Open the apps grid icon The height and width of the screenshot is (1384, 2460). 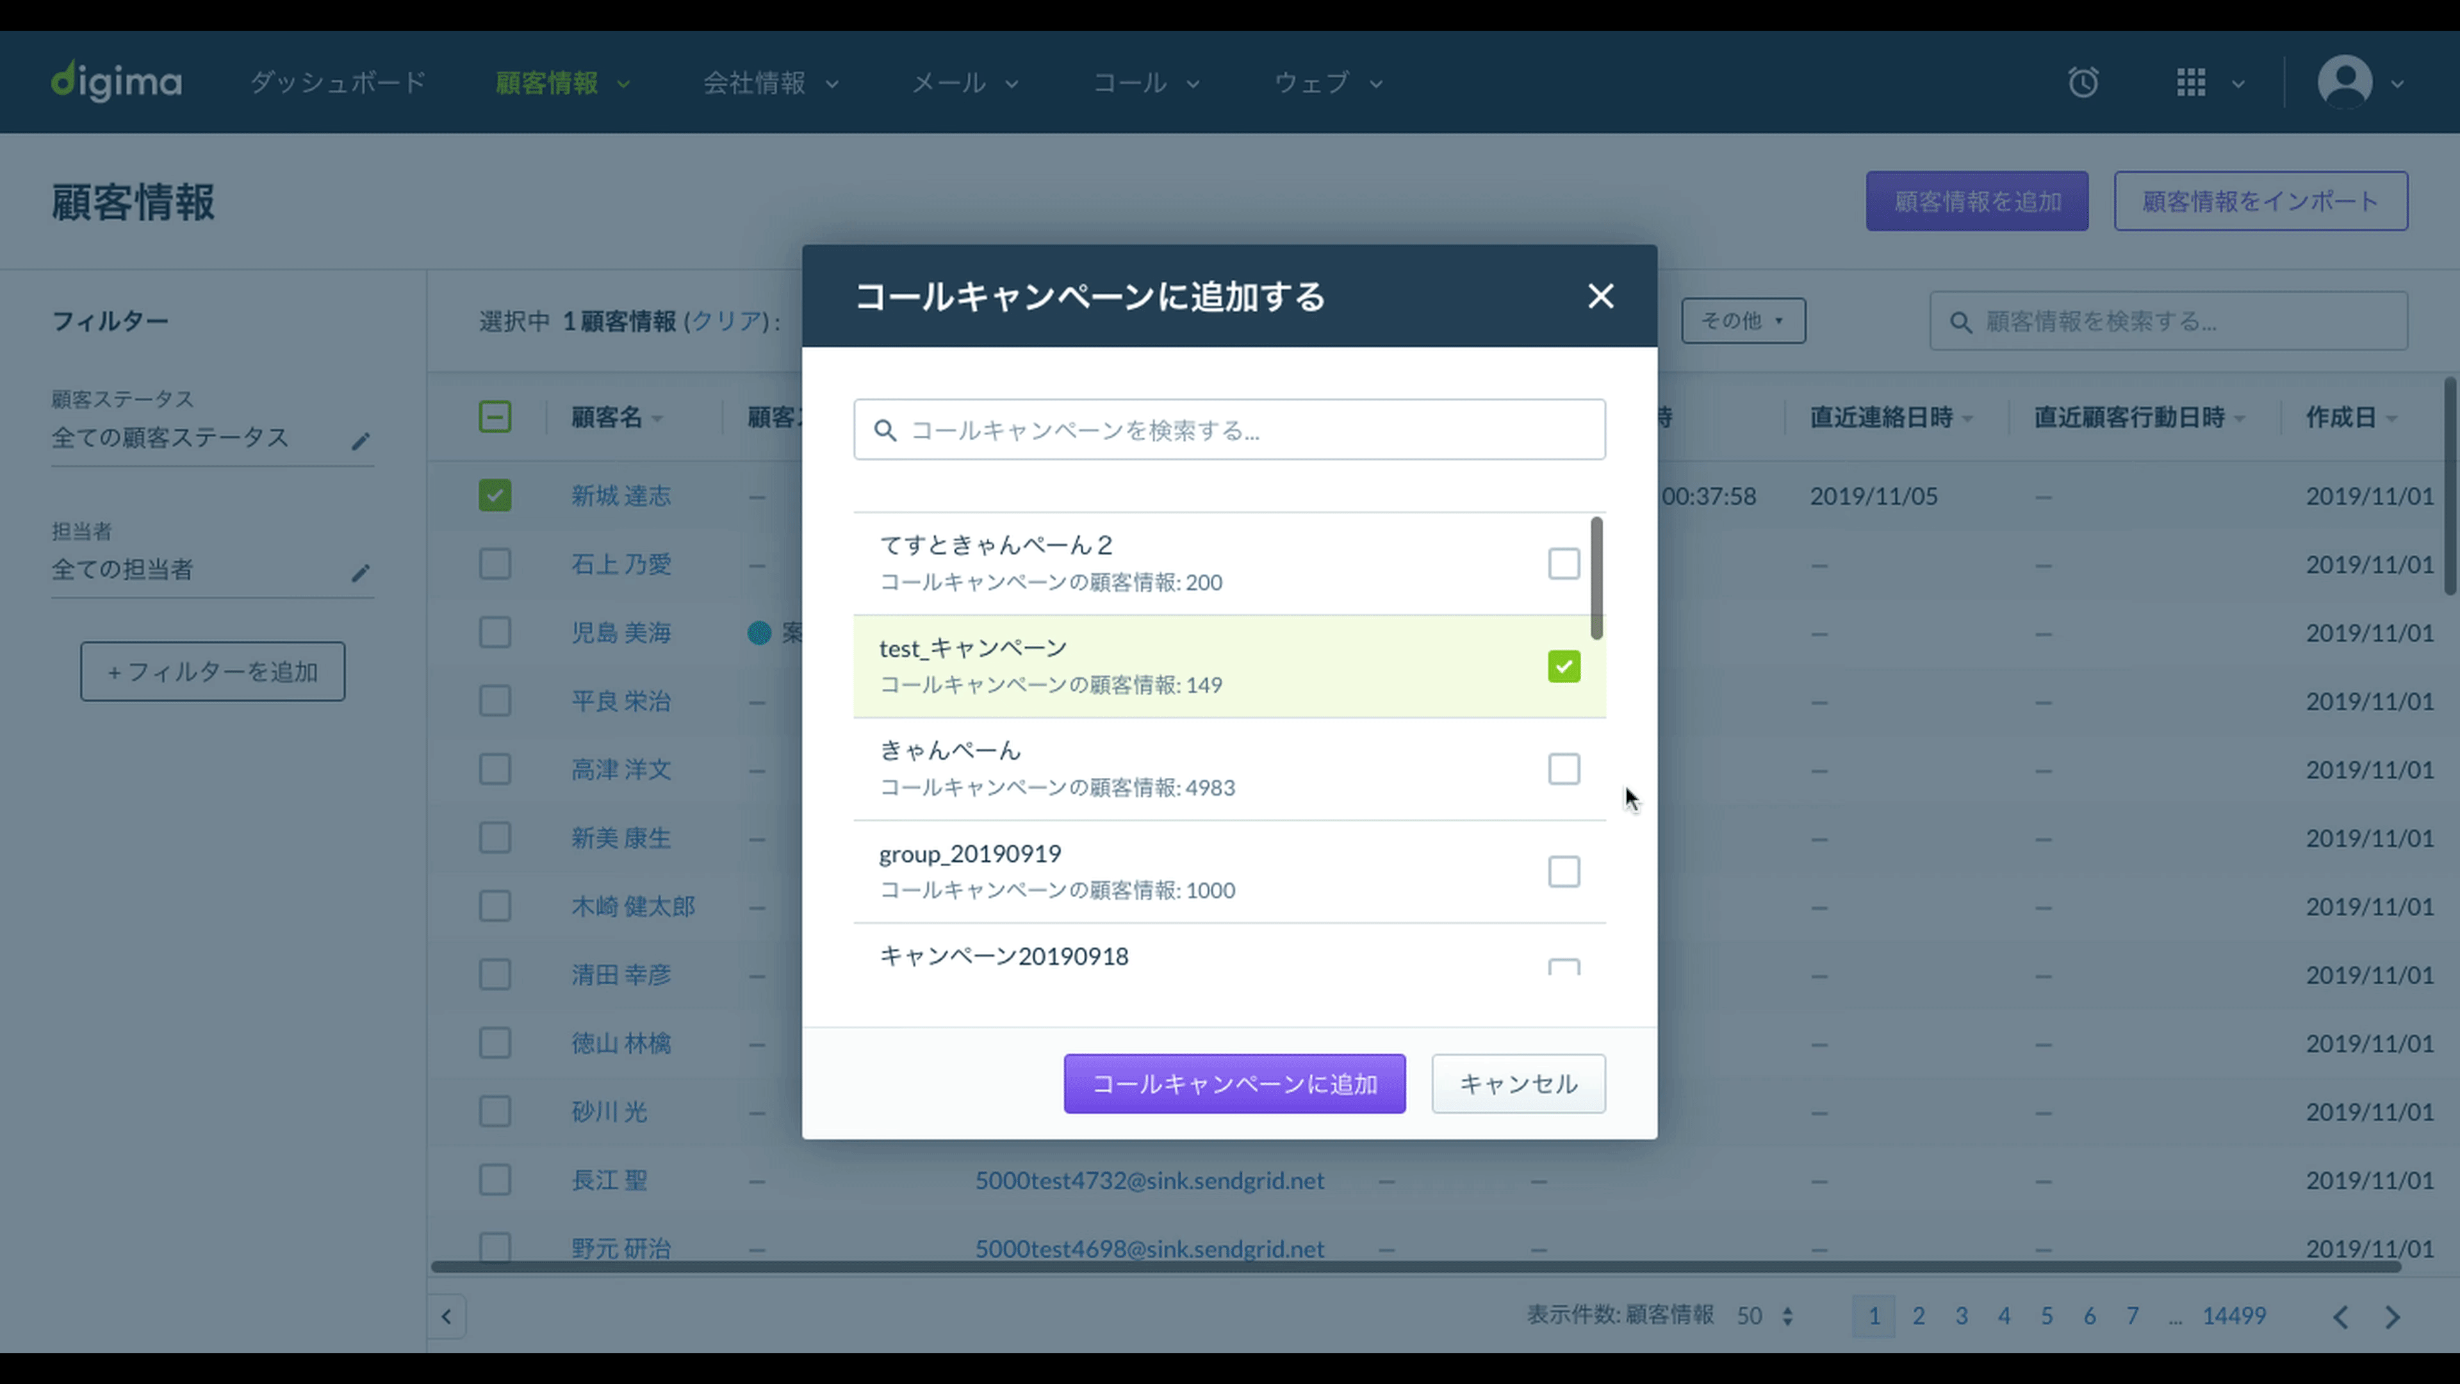pyautogui.click(x=2191, y=82)
